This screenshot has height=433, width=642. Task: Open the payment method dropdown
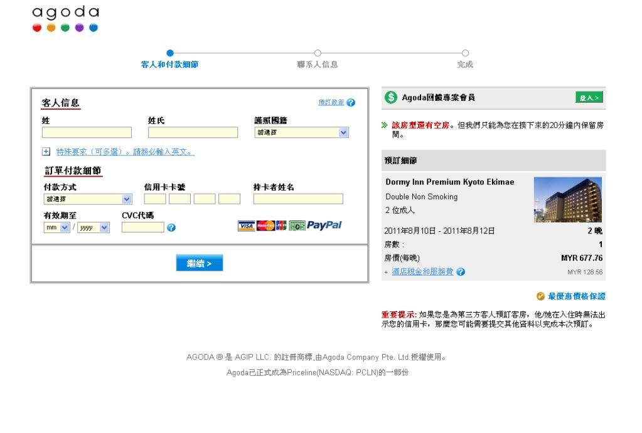[x=88, y=199]
